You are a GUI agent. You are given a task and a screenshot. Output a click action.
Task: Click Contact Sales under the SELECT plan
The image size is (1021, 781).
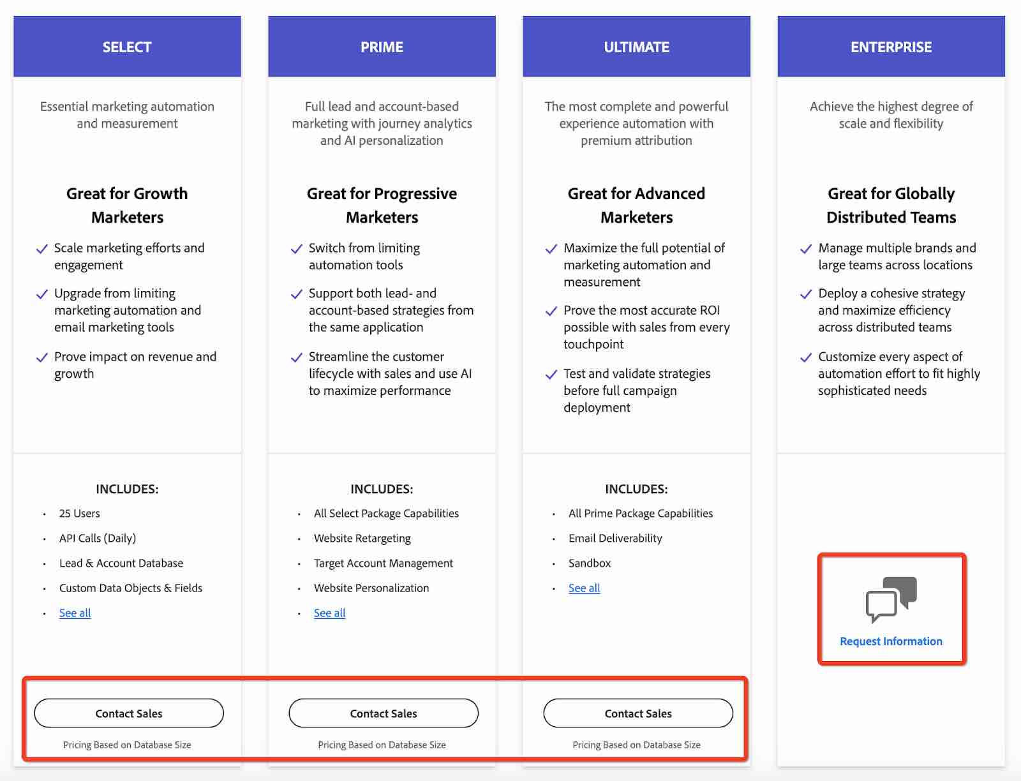click(x=128, y=713)
